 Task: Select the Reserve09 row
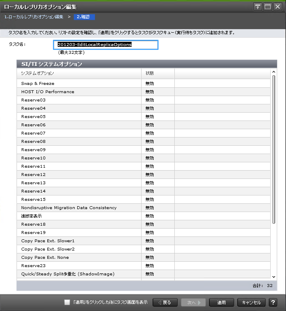144,150
